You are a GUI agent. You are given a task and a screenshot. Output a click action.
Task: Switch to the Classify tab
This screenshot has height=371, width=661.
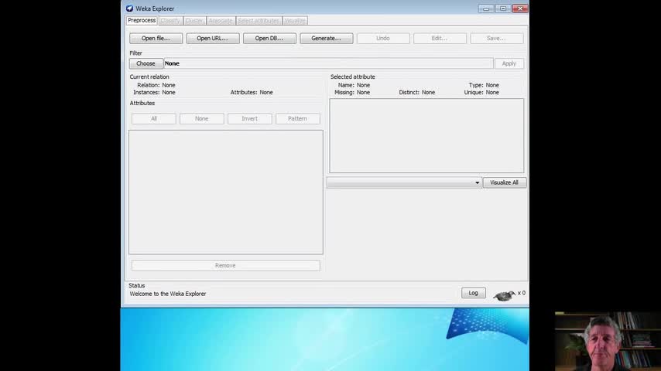pyautogui.click(x=170, y=21)
